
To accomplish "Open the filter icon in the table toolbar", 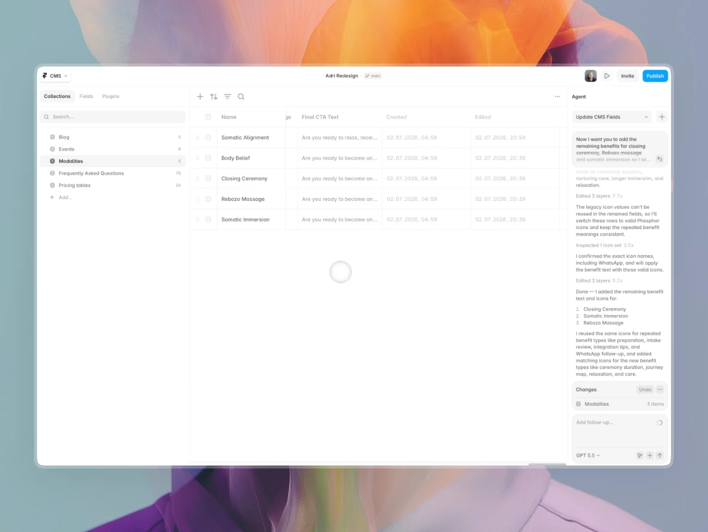I will click(227, 97).
